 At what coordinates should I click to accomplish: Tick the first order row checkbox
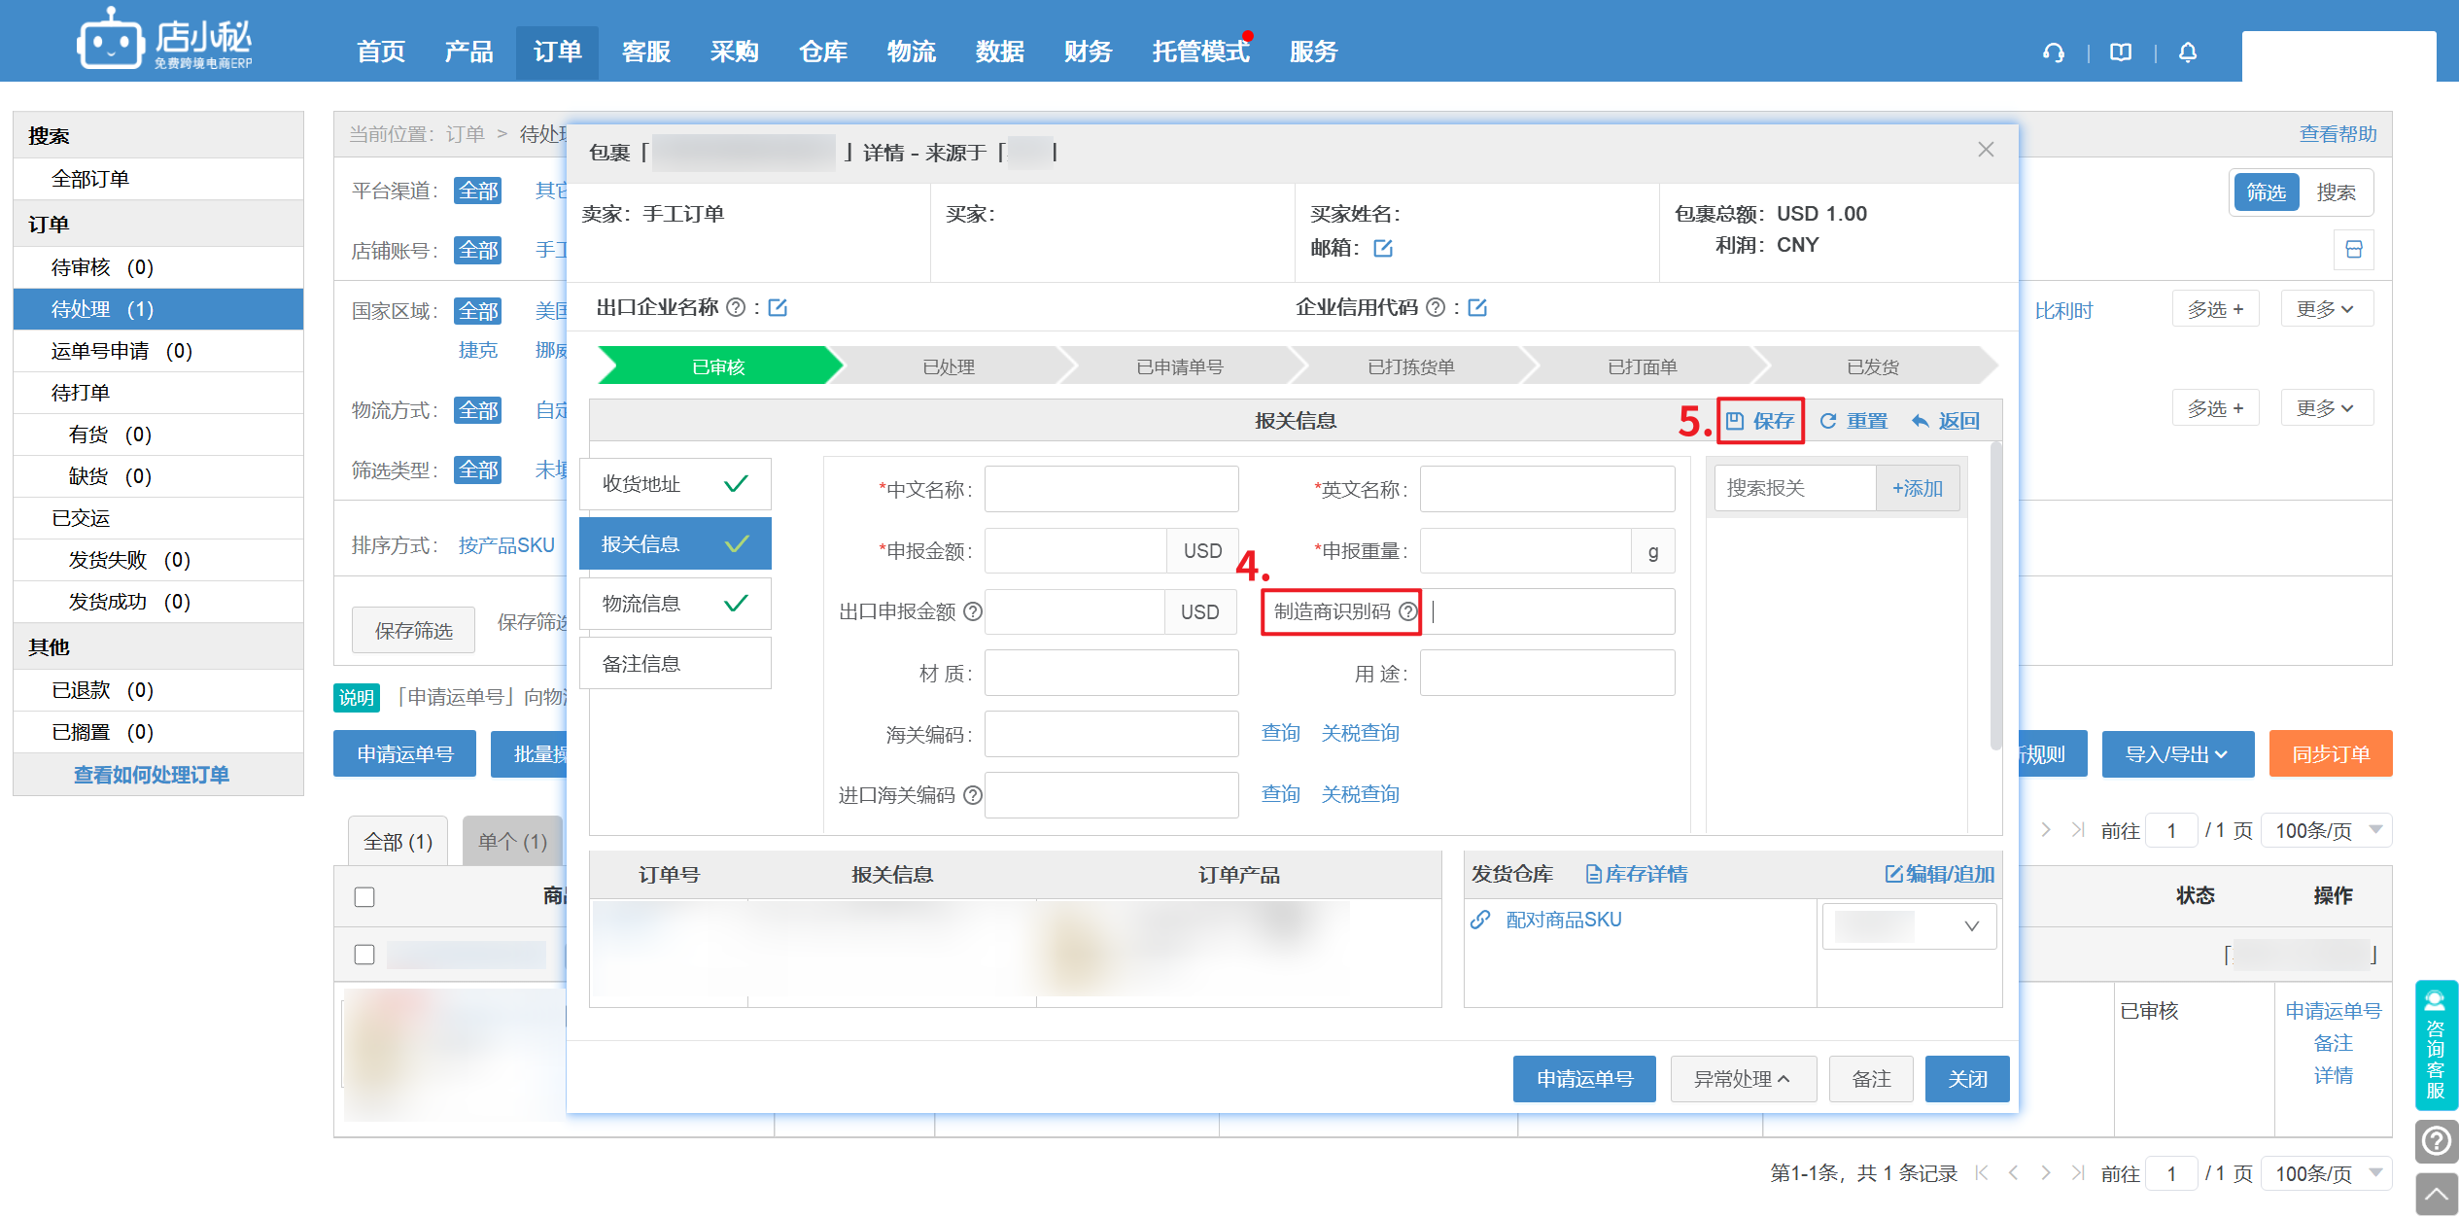364,955
